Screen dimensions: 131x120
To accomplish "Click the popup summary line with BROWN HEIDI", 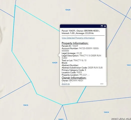I will point(81,32).
